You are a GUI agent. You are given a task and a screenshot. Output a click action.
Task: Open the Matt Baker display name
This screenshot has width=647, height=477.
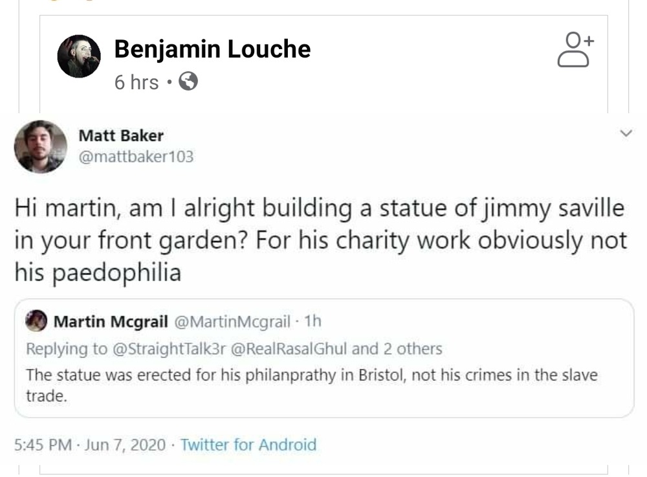121,136
